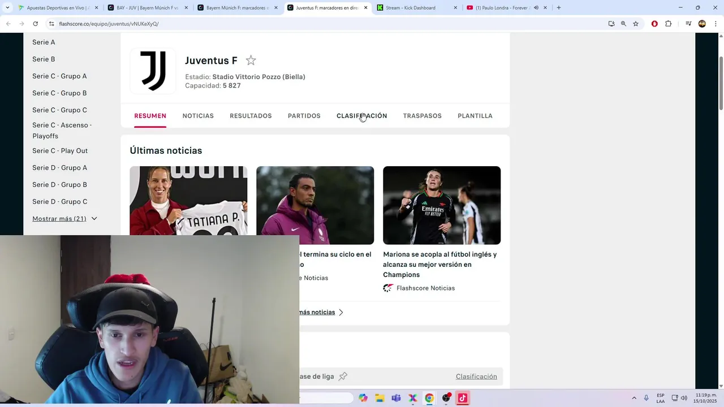Screen dimensions: 724x407
Task: Pin the 'fase de liga' competition
Action: pos(343,376)
